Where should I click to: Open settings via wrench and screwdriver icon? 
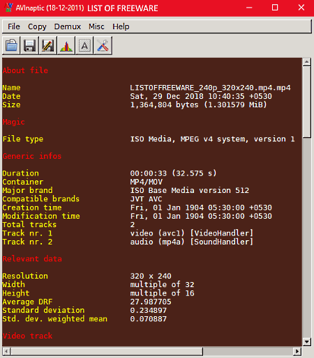click(103, 45)
